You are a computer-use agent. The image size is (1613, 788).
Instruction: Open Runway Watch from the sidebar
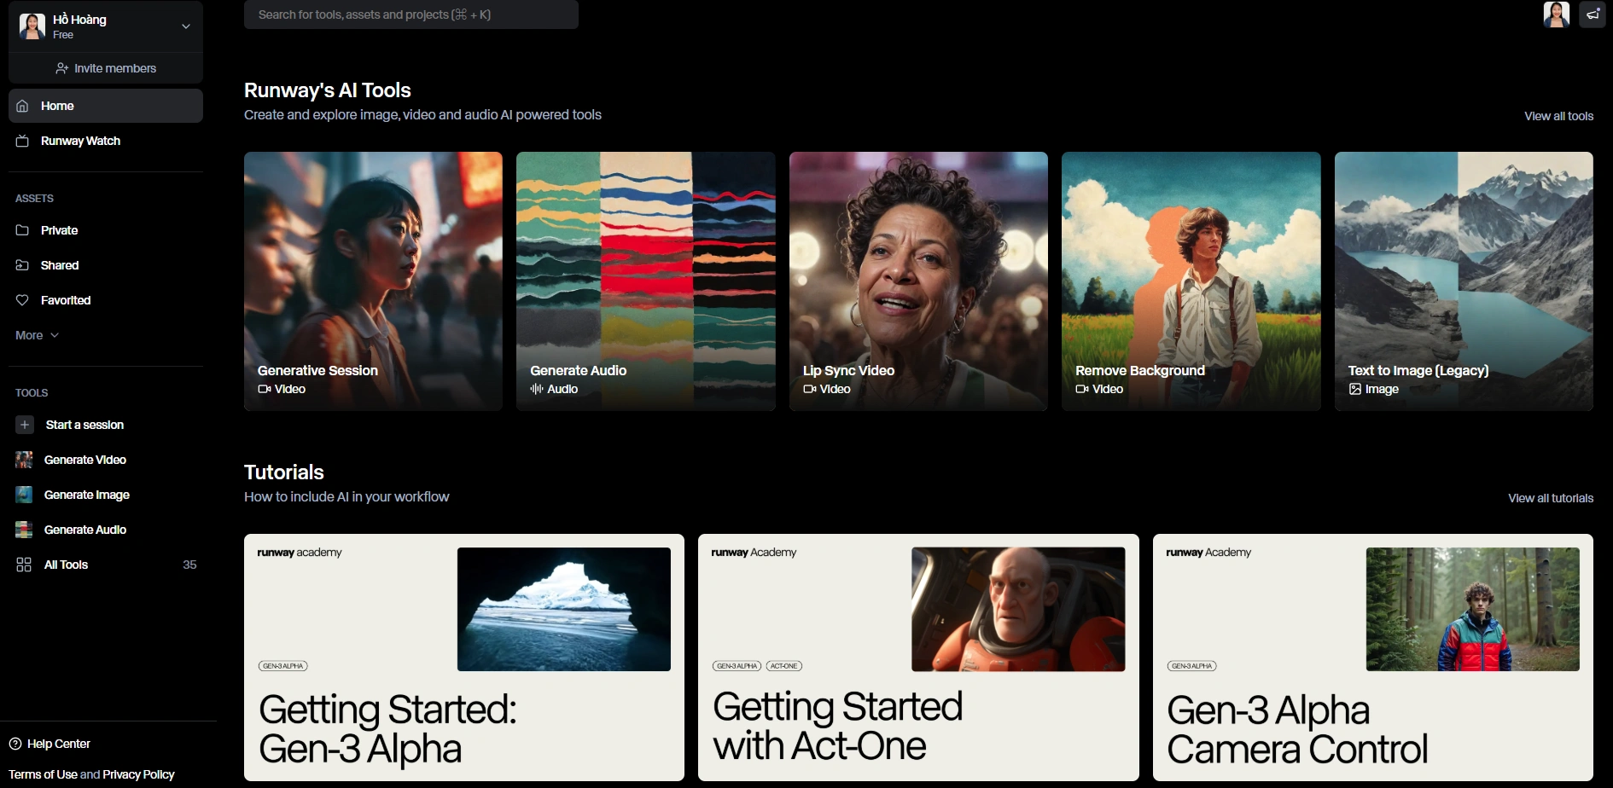coord(106,141)
